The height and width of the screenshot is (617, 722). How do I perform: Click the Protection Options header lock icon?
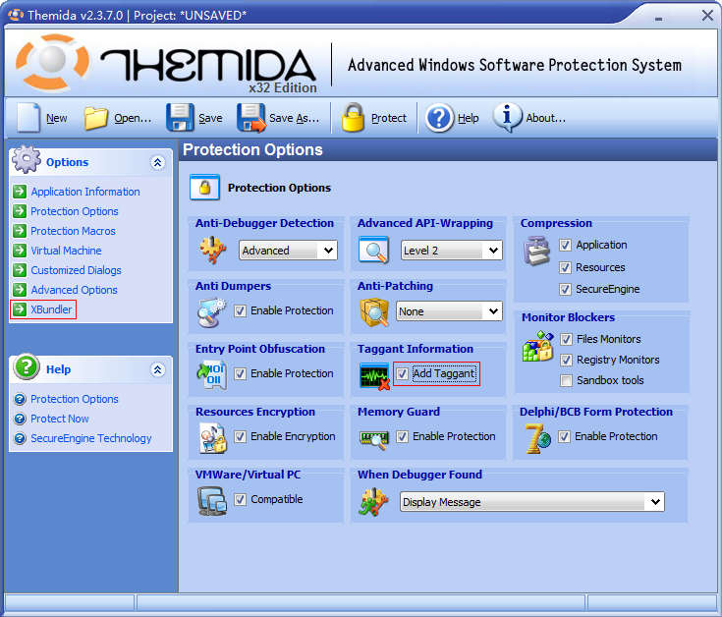coord(204,188)
